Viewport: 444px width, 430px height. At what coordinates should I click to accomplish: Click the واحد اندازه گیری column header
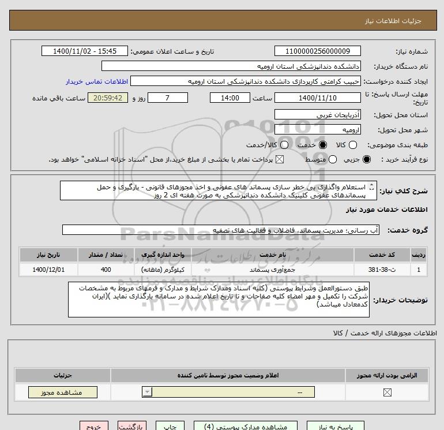(163, 255)
